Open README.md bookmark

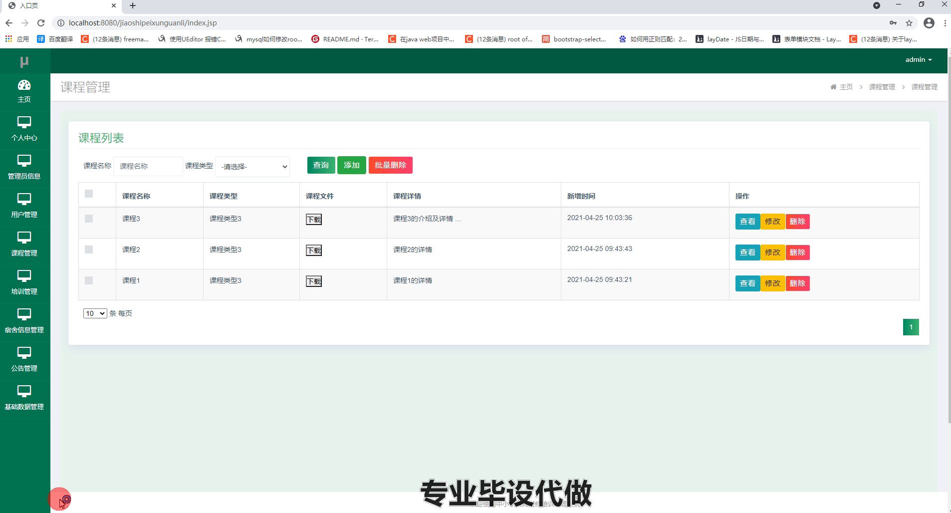[345, 39]
